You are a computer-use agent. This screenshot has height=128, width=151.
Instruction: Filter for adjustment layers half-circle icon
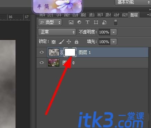tap(79, 22)
